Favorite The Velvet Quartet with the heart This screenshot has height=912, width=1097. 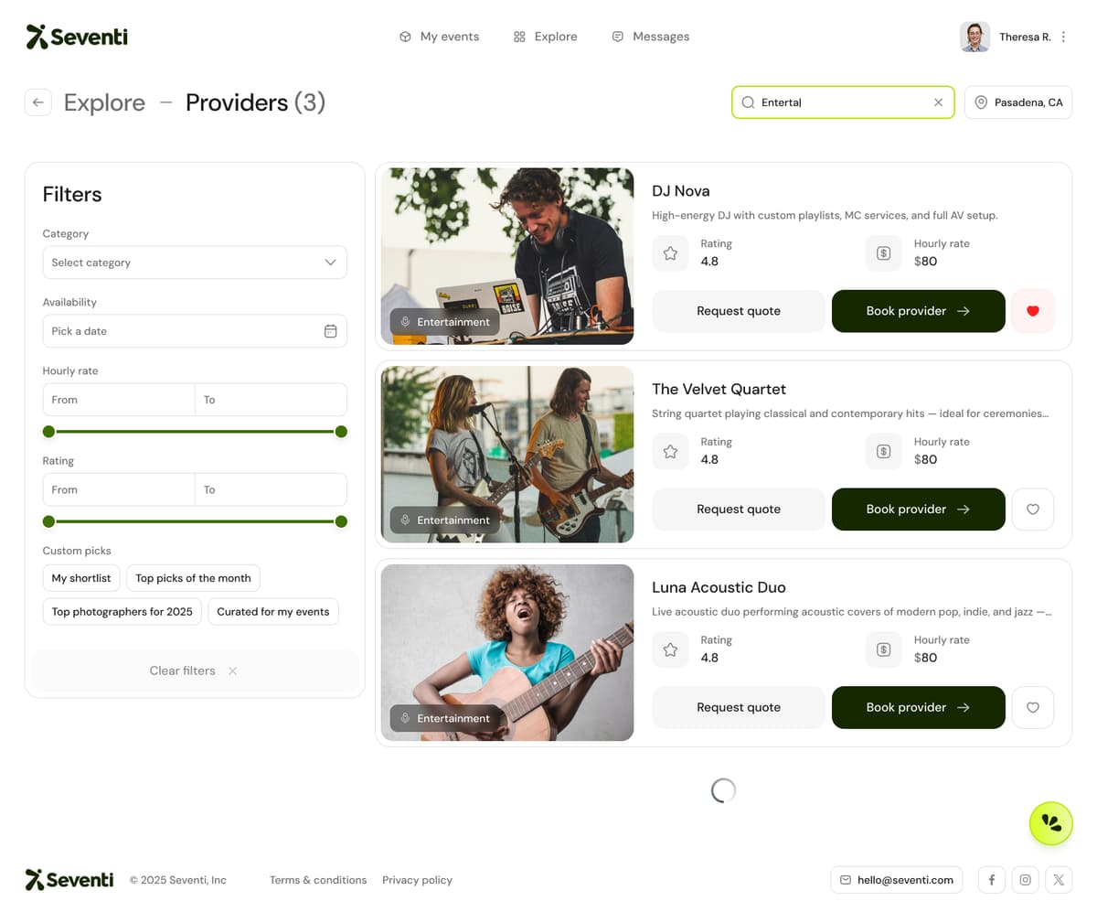point(1032,510)
